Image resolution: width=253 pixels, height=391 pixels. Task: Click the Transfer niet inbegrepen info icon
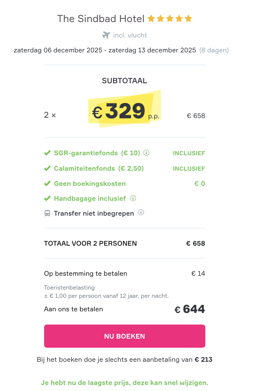pos(141,213)
